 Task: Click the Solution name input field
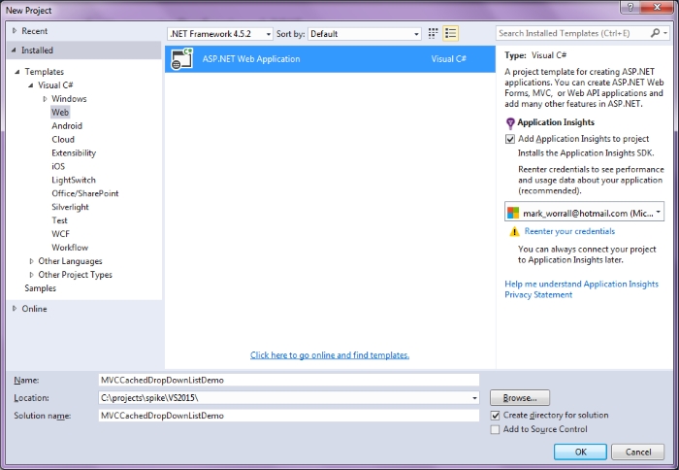point(289,416)
